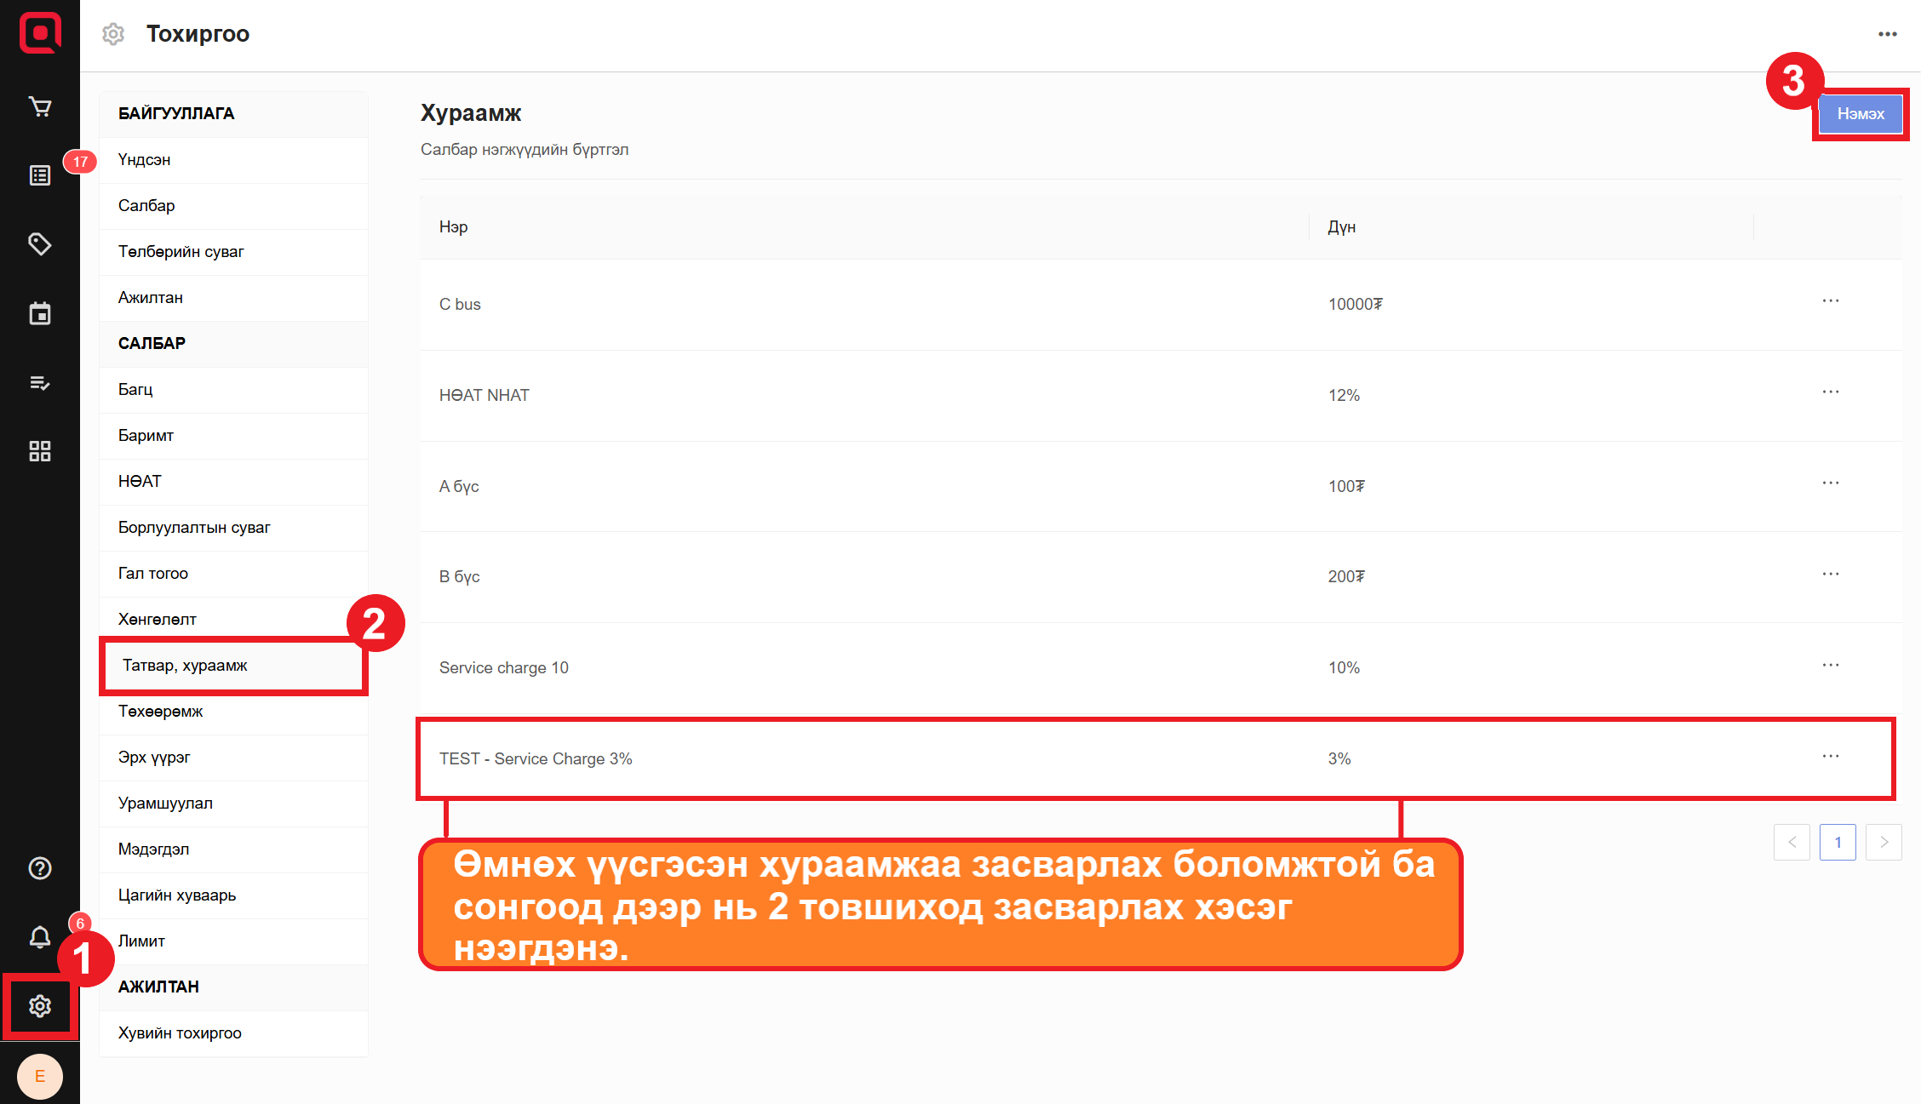
Task: Click the checklist sidebar icon
Action: pos(40,382)
